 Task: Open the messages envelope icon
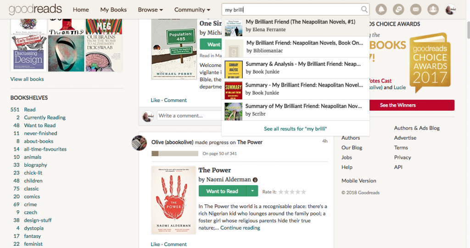click(x=415, y=9)
